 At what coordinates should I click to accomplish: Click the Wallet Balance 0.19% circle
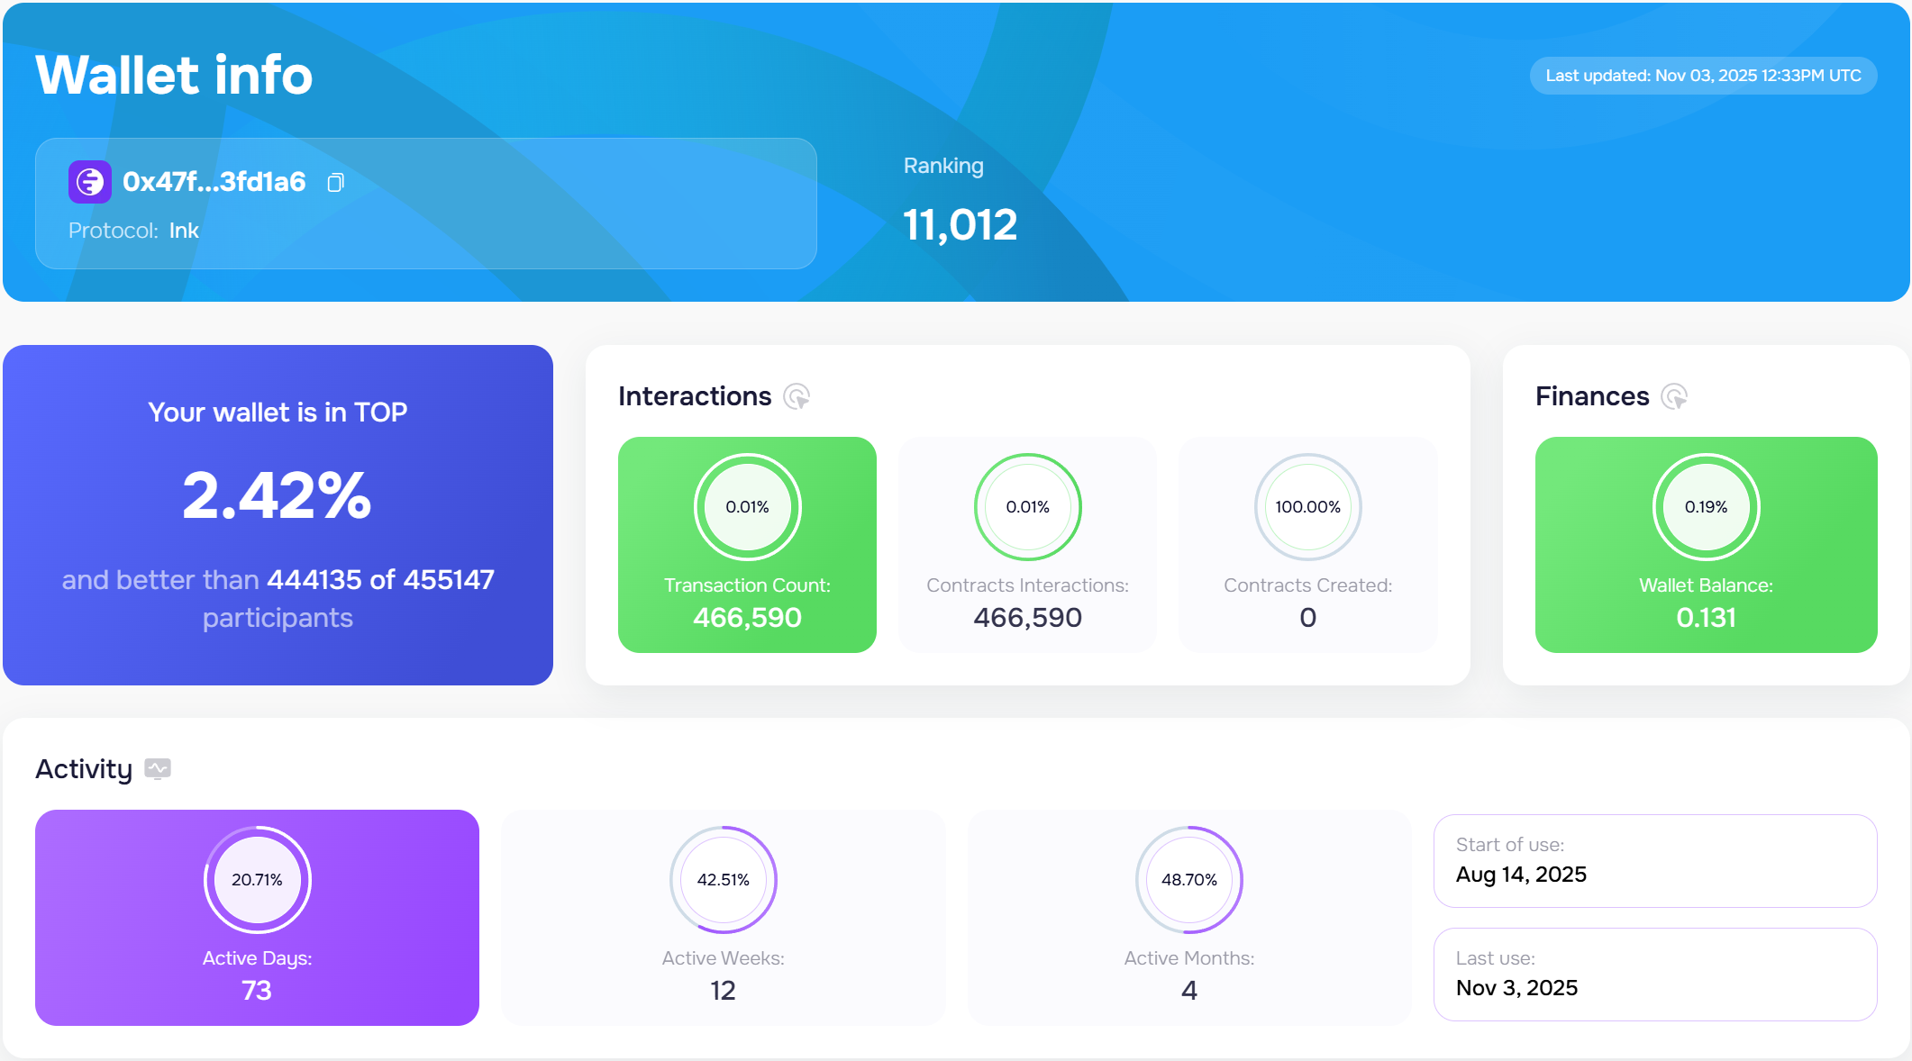tap(1706, 507)
